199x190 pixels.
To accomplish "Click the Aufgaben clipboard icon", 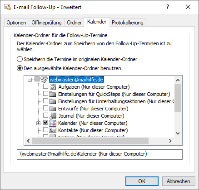I will (53, 87).
